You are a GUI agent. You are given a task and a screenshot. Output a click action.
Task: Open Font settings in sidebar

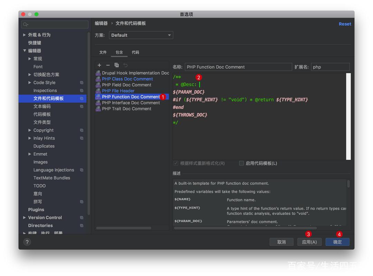point(38,67)
